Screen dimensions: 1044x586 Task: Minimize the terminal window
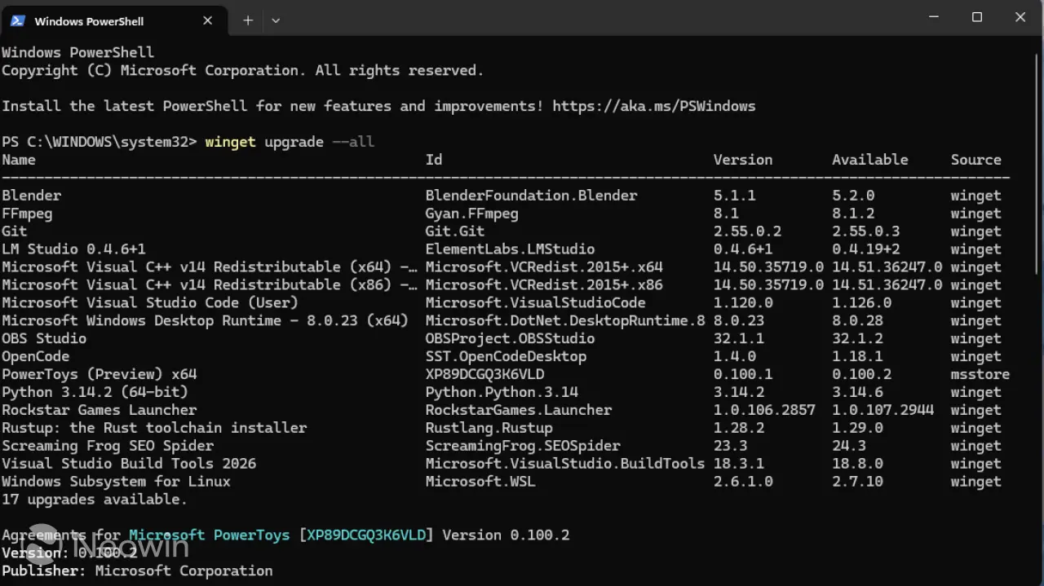click(x=934, y=17)
